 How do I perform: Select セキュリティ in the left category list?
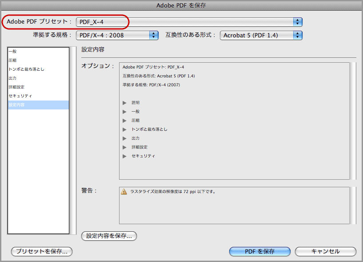38,96
